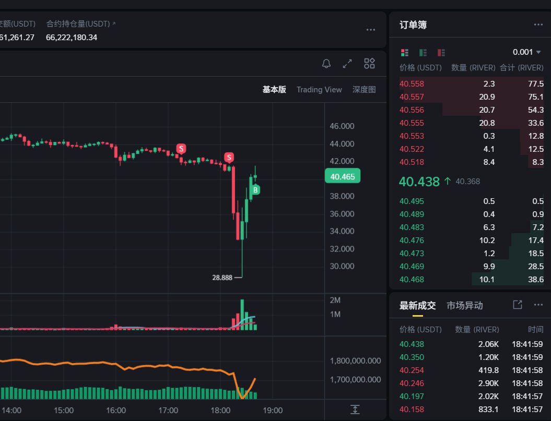This screenshot has height=421, width=551.
Task: Click the 46.000 price axis label
Action: point(342,126)
